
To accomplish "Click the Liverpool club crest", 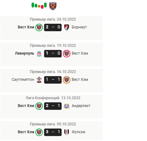I will 39,54.
